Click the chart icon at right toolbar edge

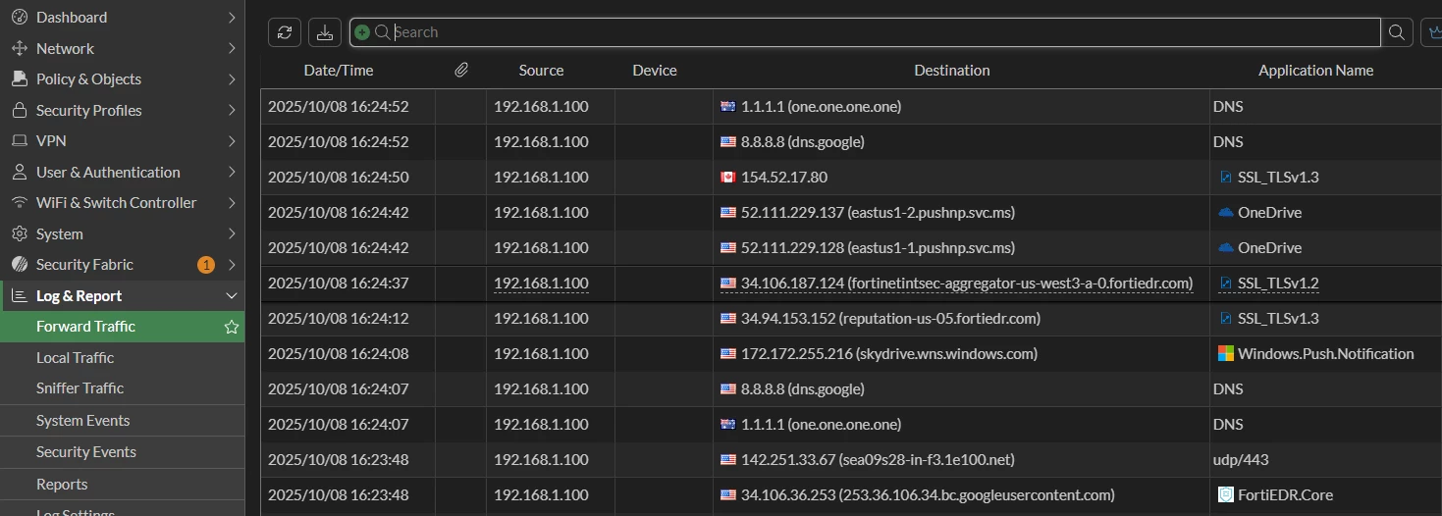(x=1432, y=32)
